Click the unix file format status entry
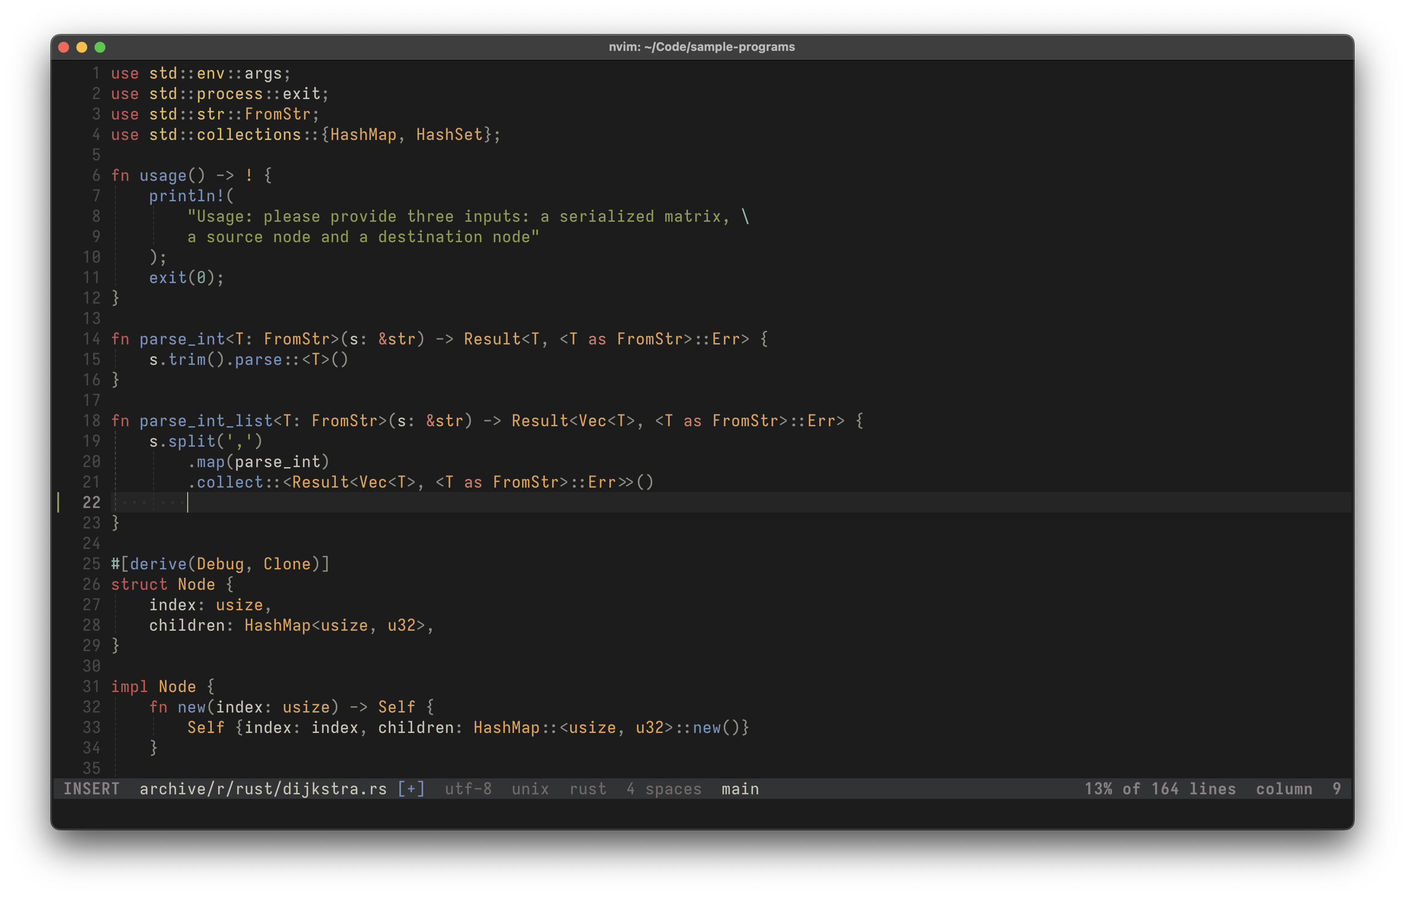1405x897 pixels. point(530,789)
